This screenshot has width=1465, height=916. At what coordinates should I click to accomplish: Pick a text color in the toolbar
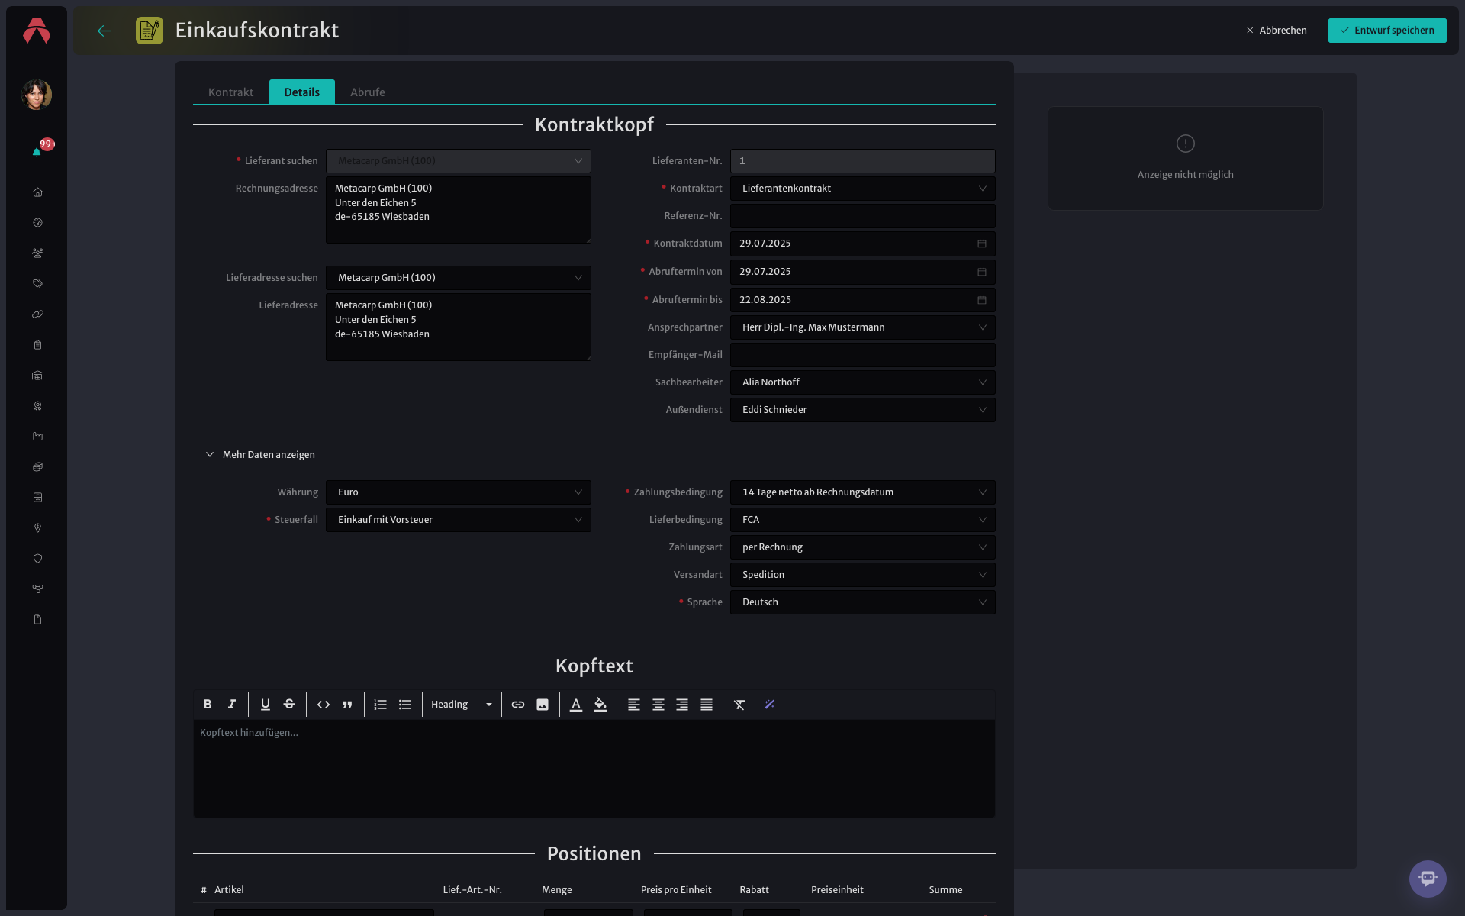click(x=576, y=705)
